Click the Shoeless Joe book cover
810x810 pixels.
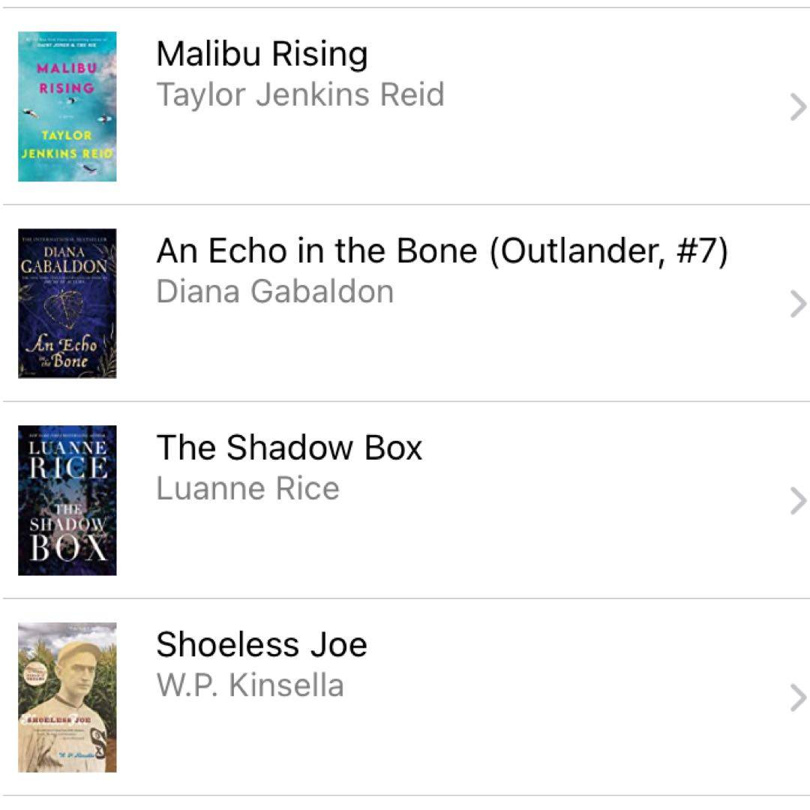[67, 697]
